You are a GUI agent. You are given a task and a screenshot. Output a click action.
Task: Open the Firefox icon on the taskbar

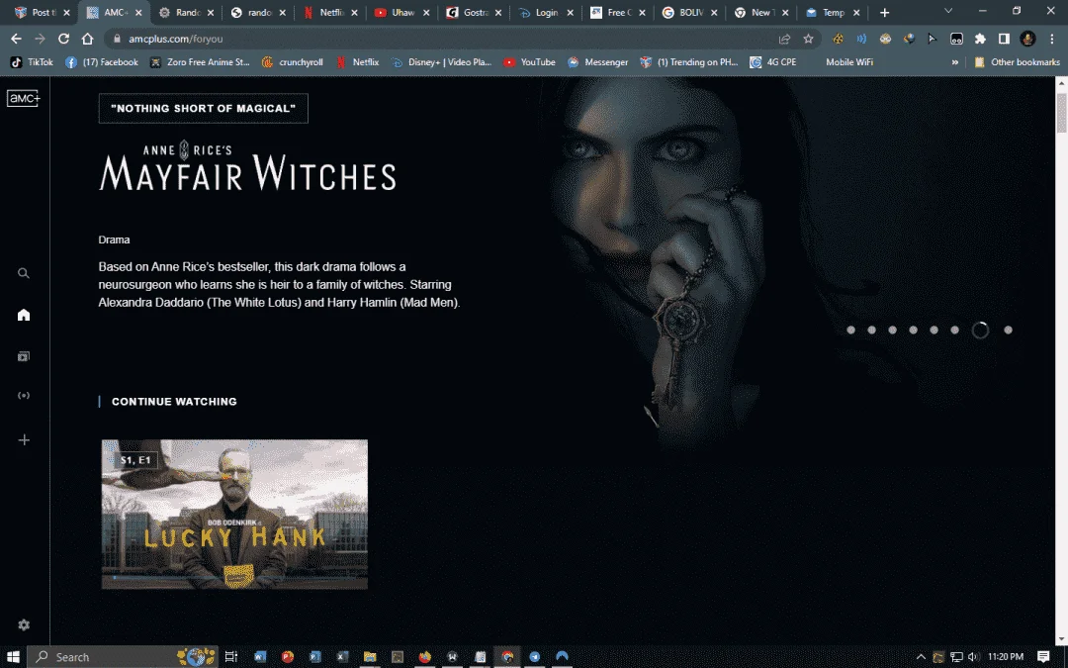(425, 656)
